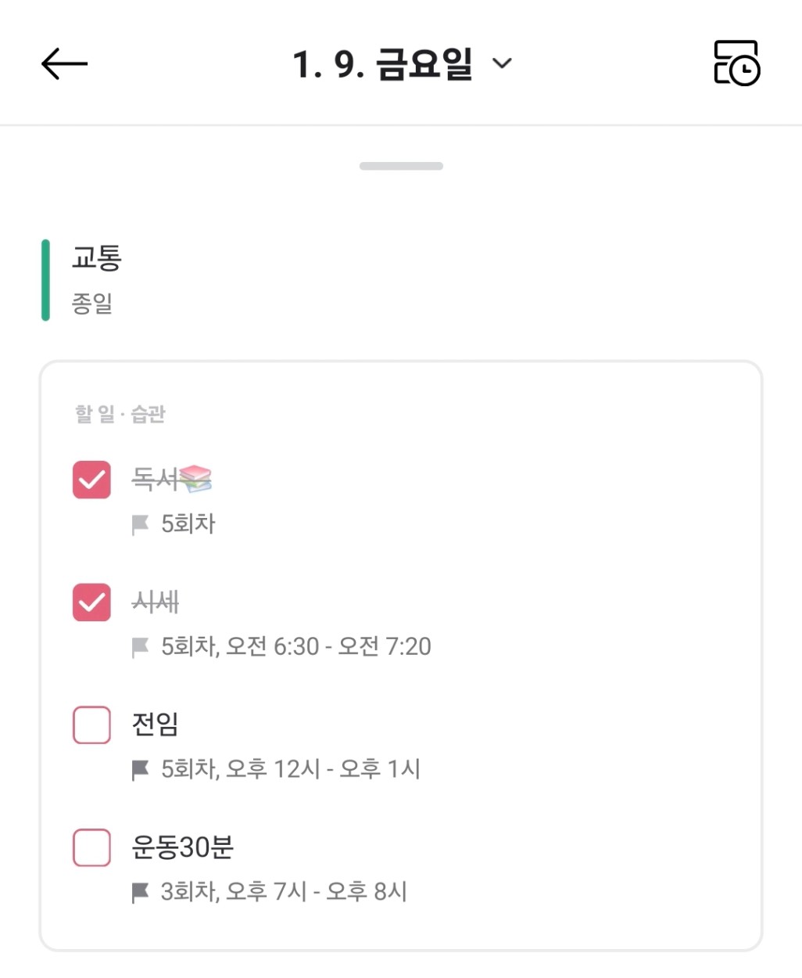The height and width of the screenshot is (978, 802).
Task: Click the flag icon under 시세
Action: [x=141, y=647]
